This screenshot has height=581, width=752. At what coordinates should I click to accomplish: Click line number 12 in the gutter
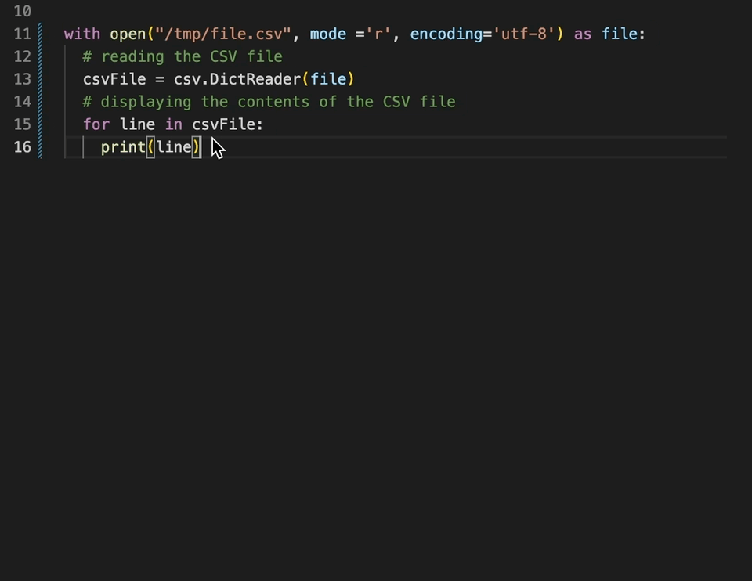[x=22, y=56]
